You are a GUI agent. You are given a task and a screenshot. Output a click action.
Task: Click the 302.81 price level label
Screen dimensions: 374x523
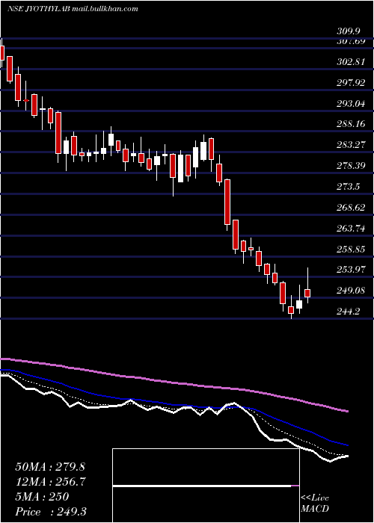pyautogui.click(x=351, y=62)
